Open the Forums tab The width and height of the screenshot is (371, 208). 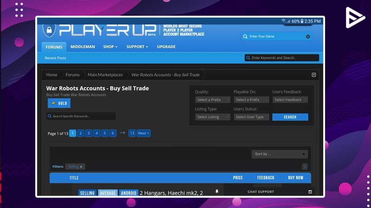tap(54, 47)
